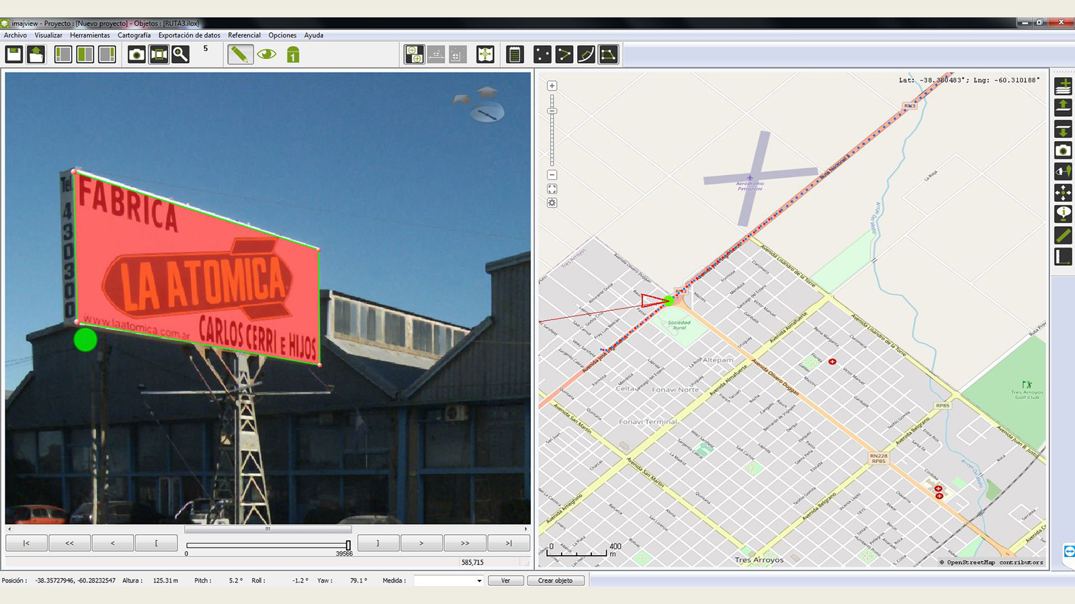Click the axis scale icon
The width and height of the screenshot is (1075, 604).
click(x=1064, y=257)
